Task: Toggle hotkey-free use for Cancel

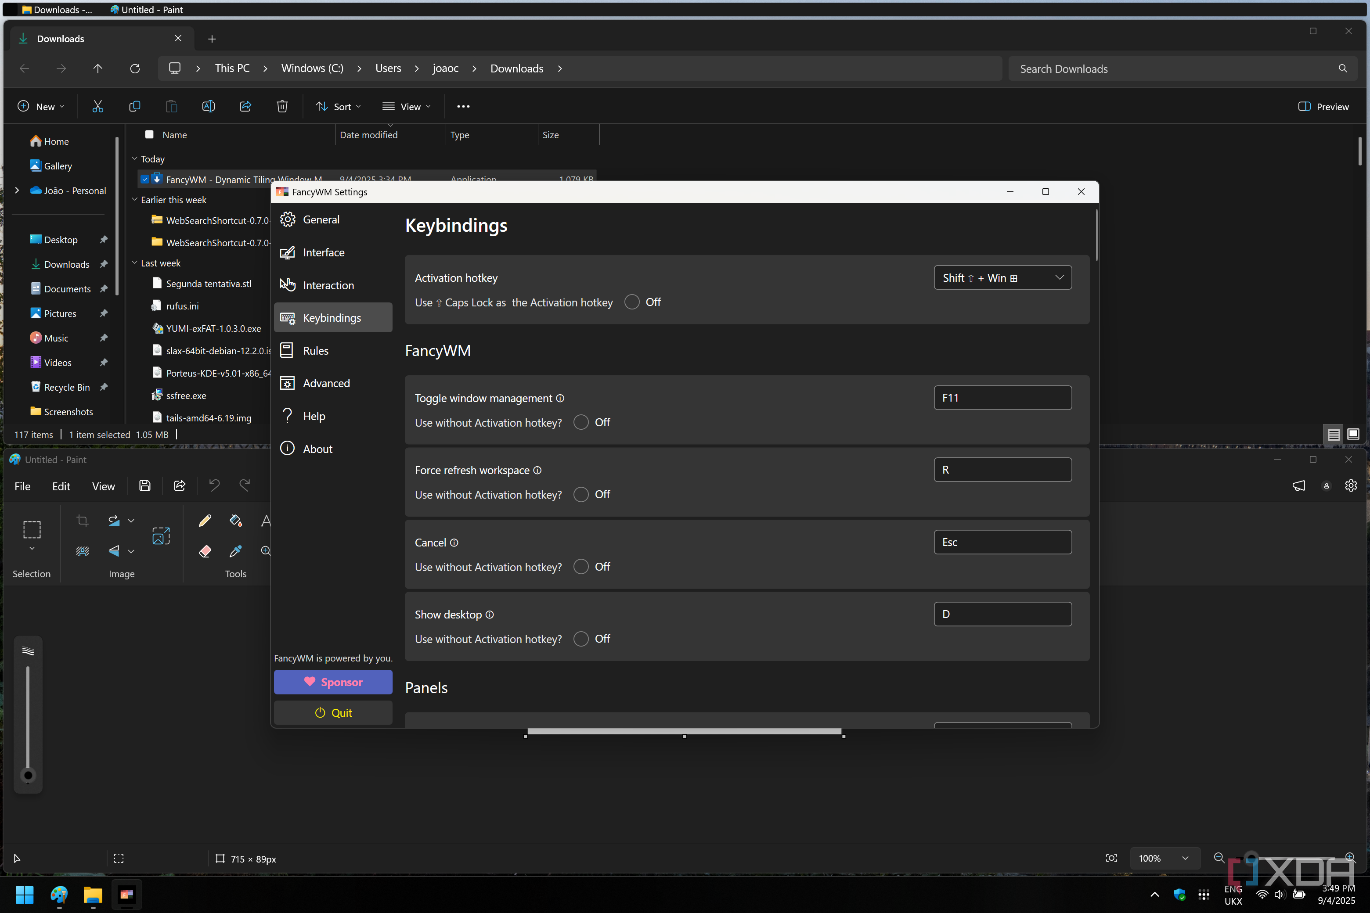Action: click(x=581, y=567)
